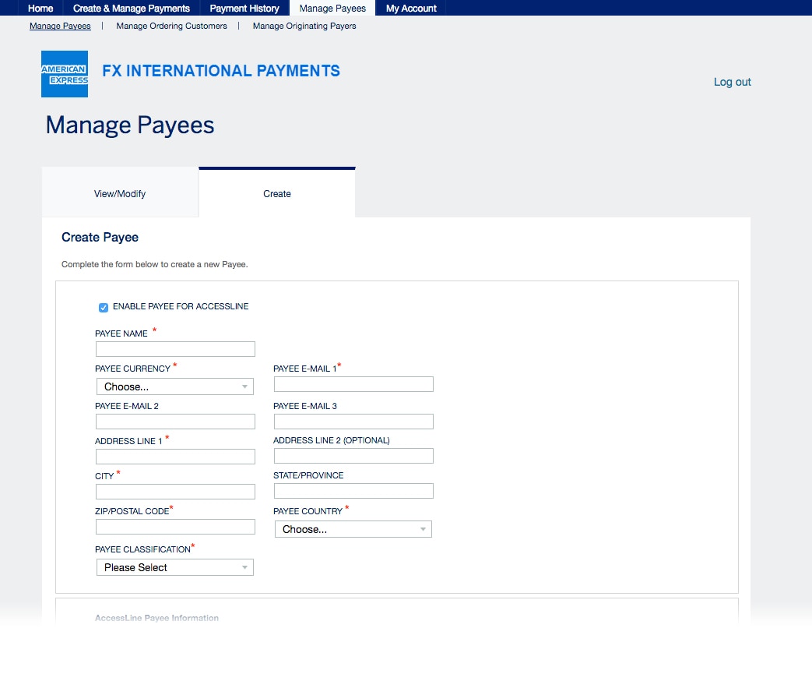Open Create & Manage Payments

[131, 8]
